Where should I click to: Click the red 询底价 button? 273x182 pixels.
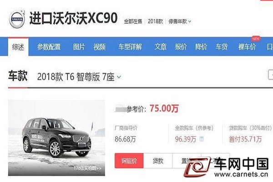[129, 161]
